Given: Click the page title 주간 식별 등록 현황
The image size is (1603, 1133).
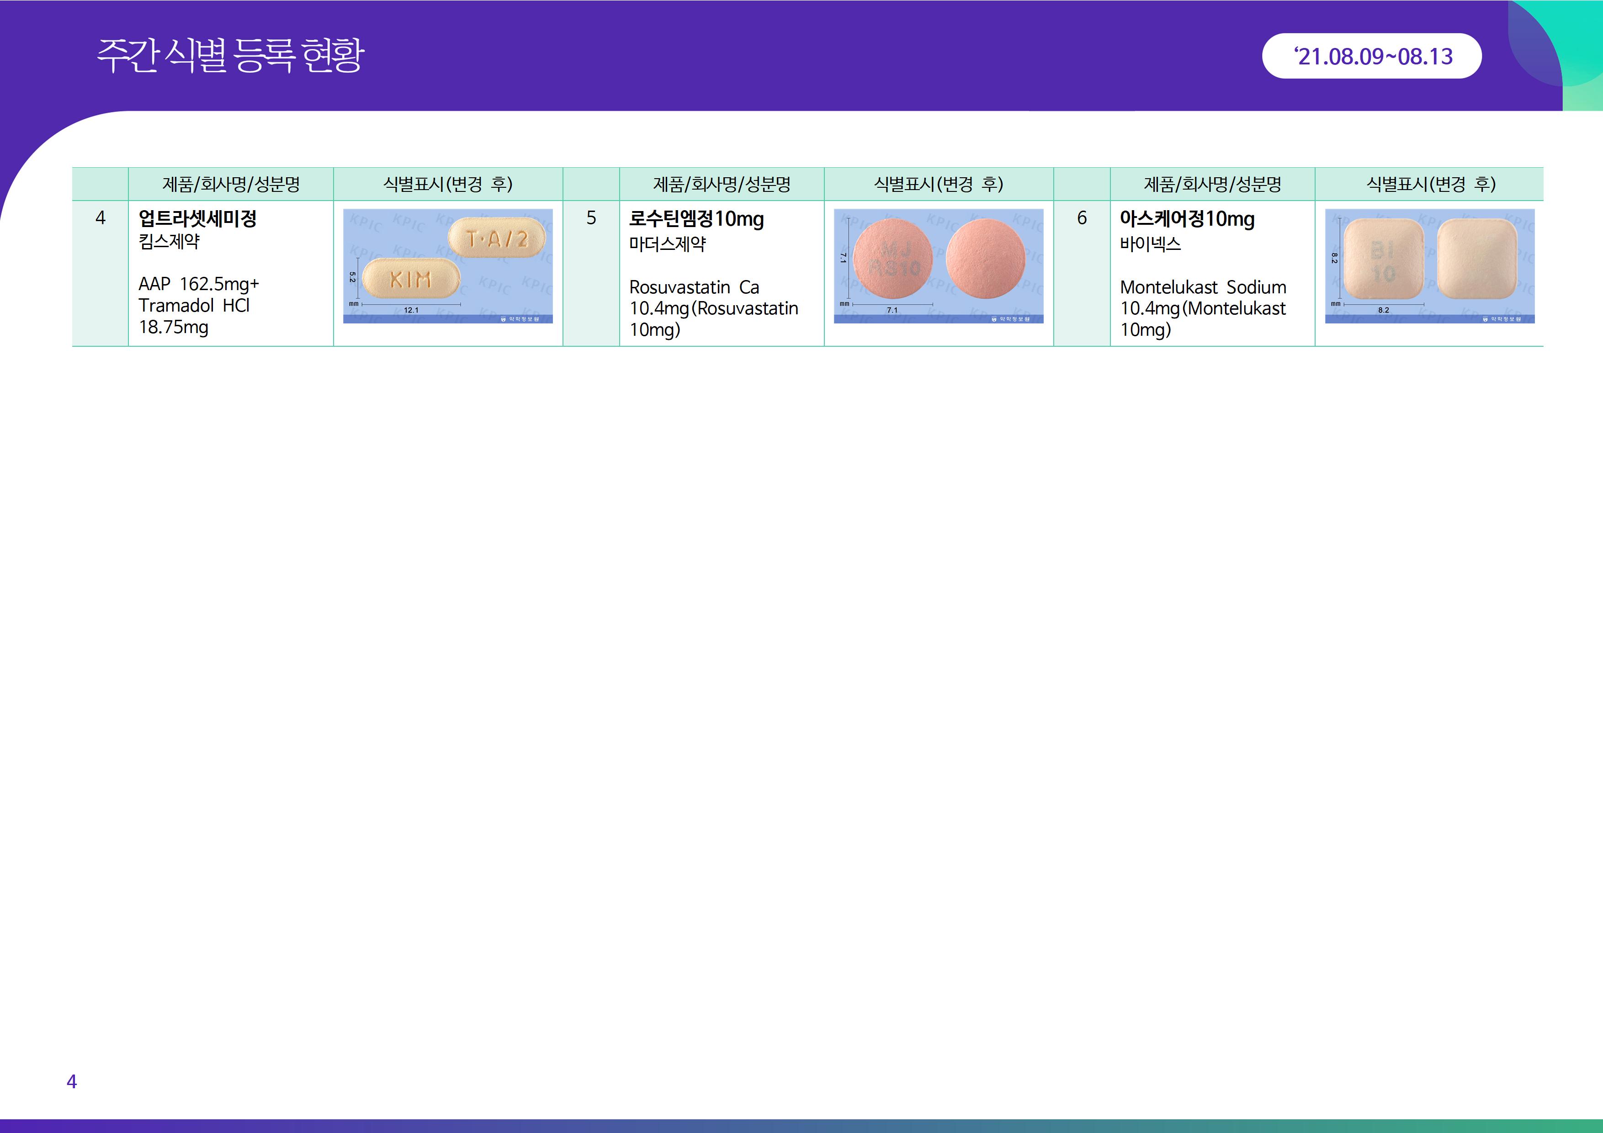Looking at the screenshot, I should pos(230,55).
